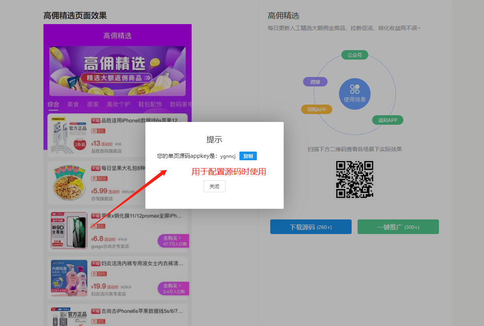Click the central 使用场景 circle icon
The height and width of the screenshot is (326, 484).
coord(354,94)
